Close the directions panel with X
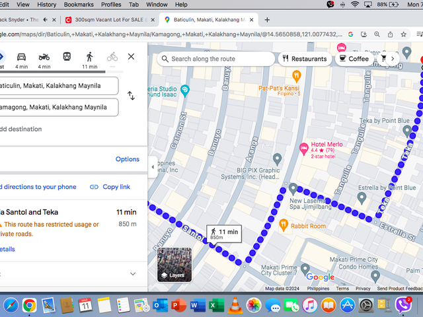 [x=131, y=57]
